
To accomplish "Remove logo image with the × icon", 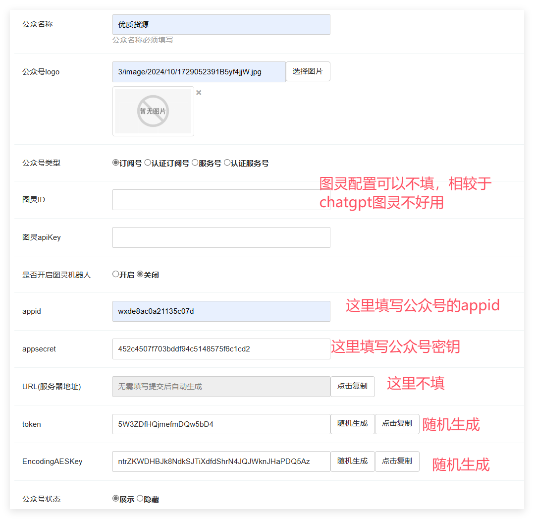I will tap(199, 93).
